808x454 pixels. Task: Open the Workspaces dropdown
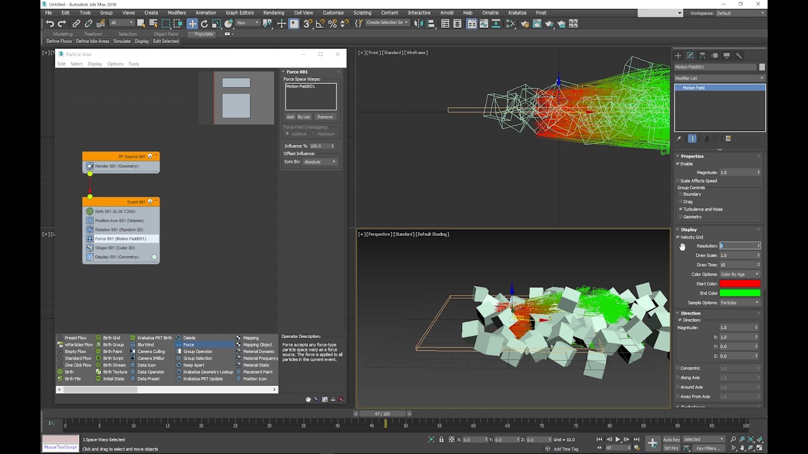coord(740,13)
